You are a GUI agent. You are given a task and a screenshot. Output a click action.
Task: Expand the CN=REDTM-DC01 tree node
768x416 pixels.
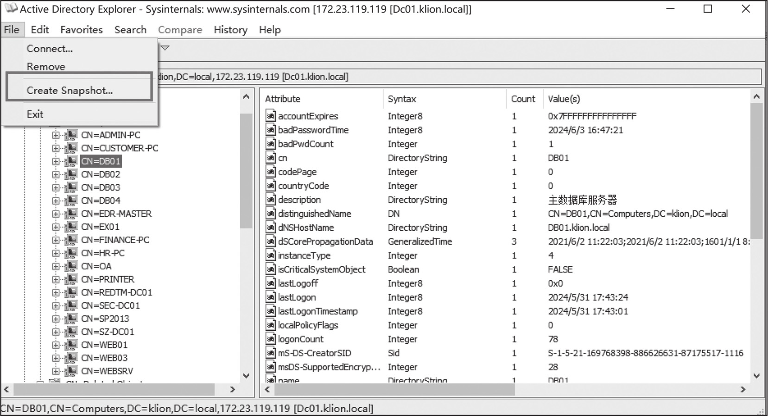56,293
